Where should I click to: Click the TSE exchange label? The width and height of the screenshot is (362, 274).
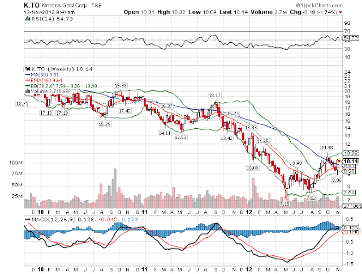pos(96,6)
